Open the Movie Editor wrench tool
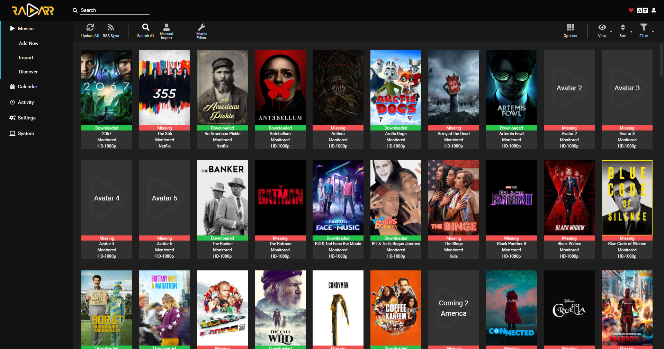Image resolution: width=664 pixels, height=349 pixels. pos(201,28)
